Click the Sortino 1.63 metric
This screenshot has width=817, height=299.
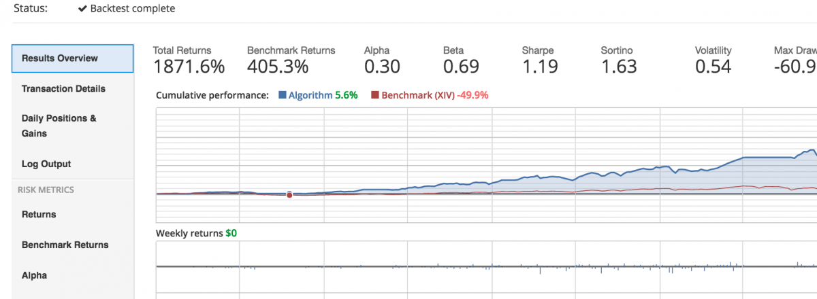(619, 67)
